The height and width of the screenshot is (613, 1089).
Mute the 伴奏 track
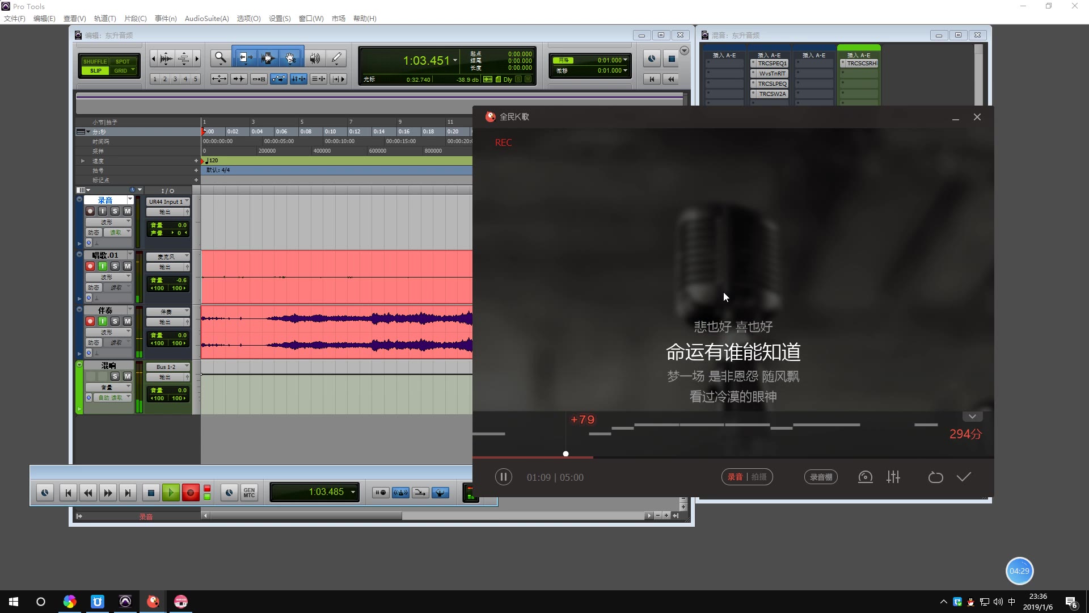pyautogui.click(x=128, y=321)
